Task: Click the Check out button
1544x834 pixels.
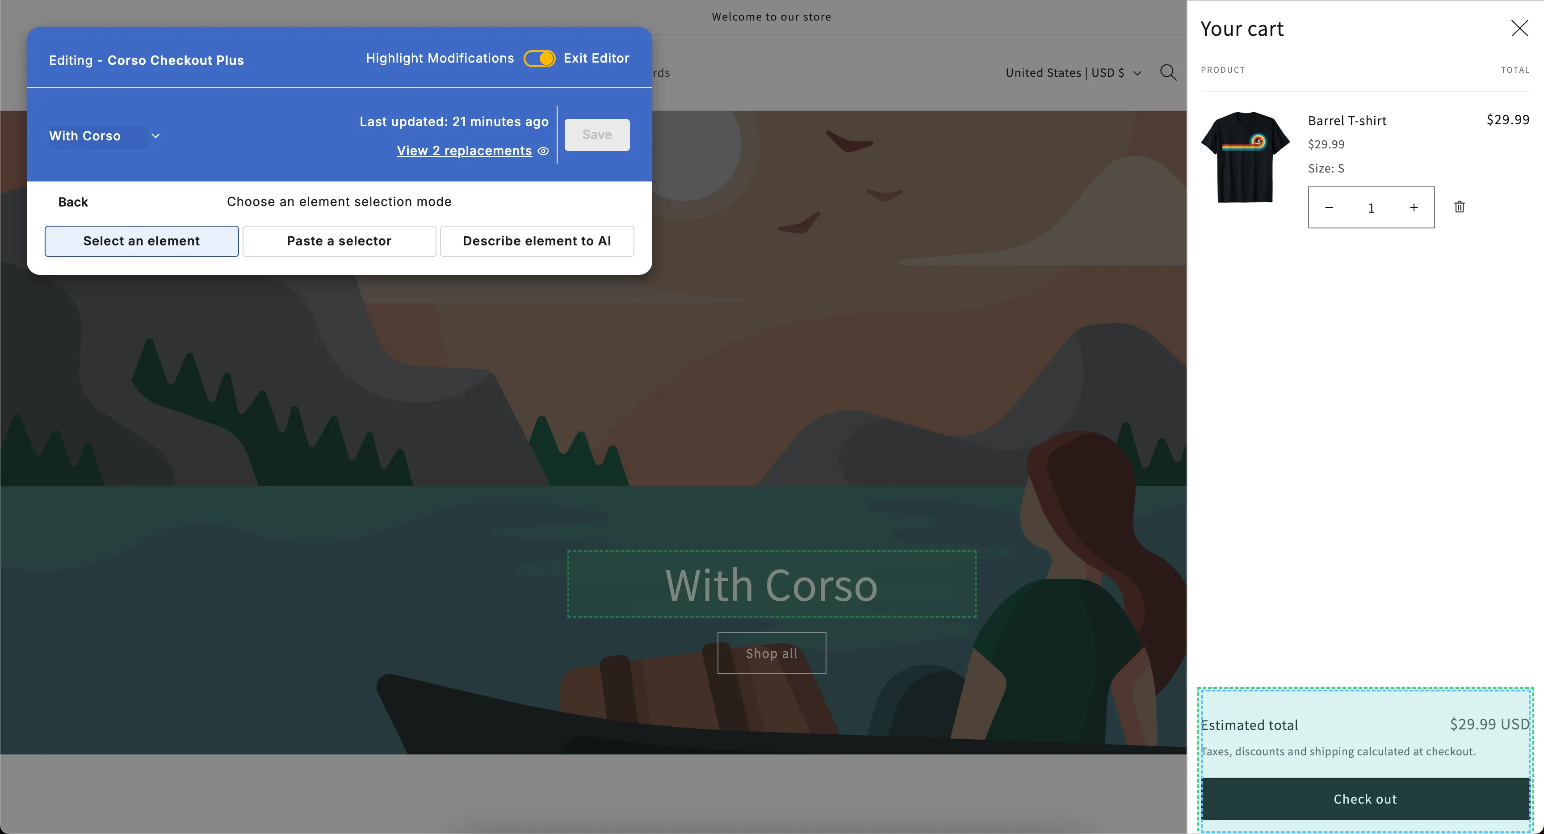Action: (1365, 799)
